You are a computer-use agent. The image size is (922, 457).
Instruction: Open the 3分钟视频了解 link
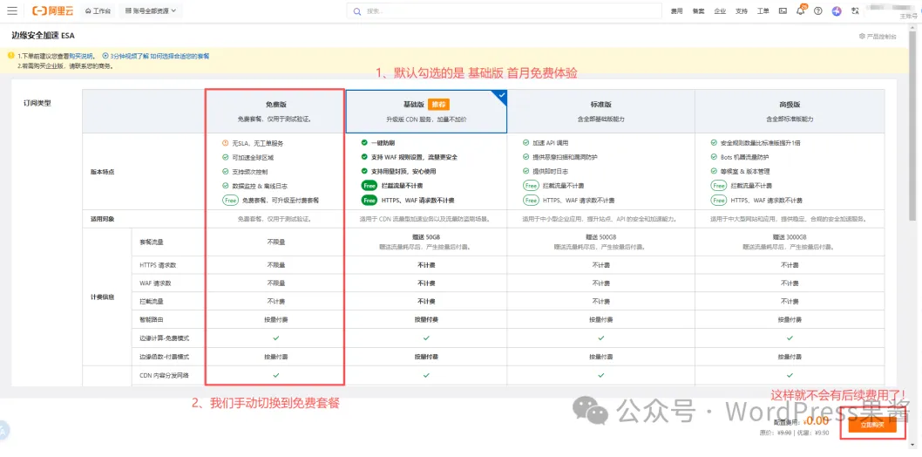click(128, 56)
